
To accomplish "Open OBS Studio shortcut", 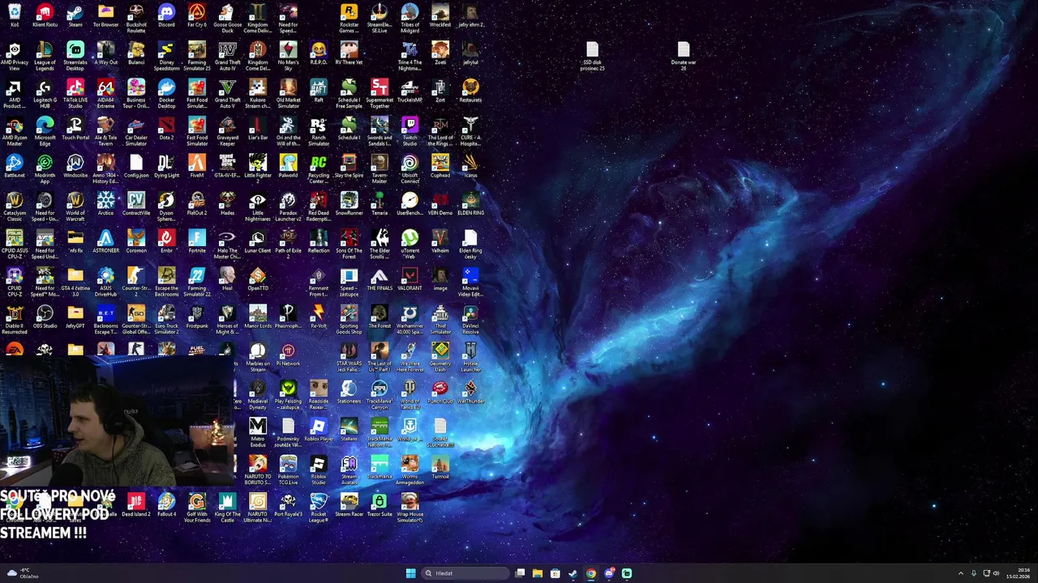I will coord(45,316).
